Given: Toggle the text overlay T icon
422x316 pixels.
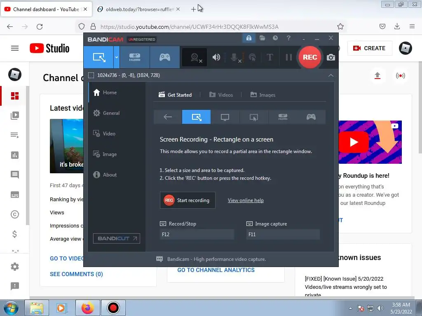Looking at the screenshot, I should pos(270,57).
